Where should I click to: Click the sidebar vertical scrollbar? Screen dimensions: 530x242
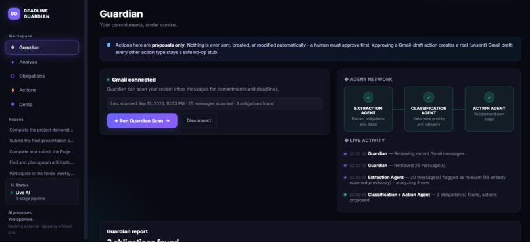point(86,119)
